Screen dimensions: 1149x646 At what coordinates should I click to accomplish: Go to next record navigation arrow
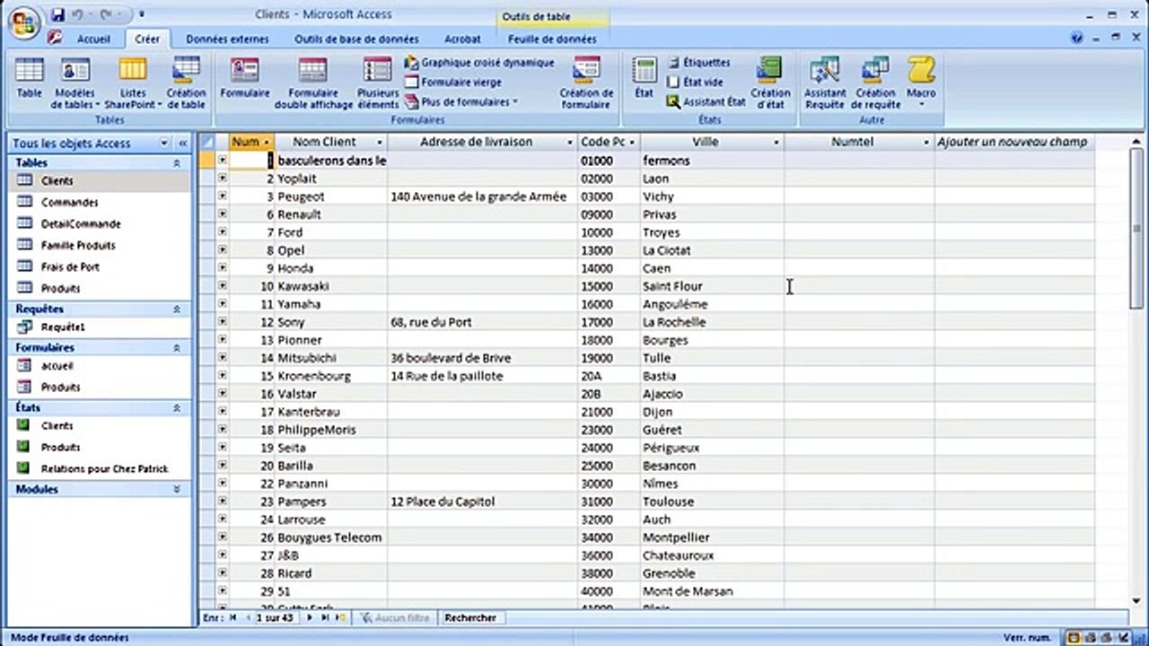pyautogui.click(x=310, y=617)
